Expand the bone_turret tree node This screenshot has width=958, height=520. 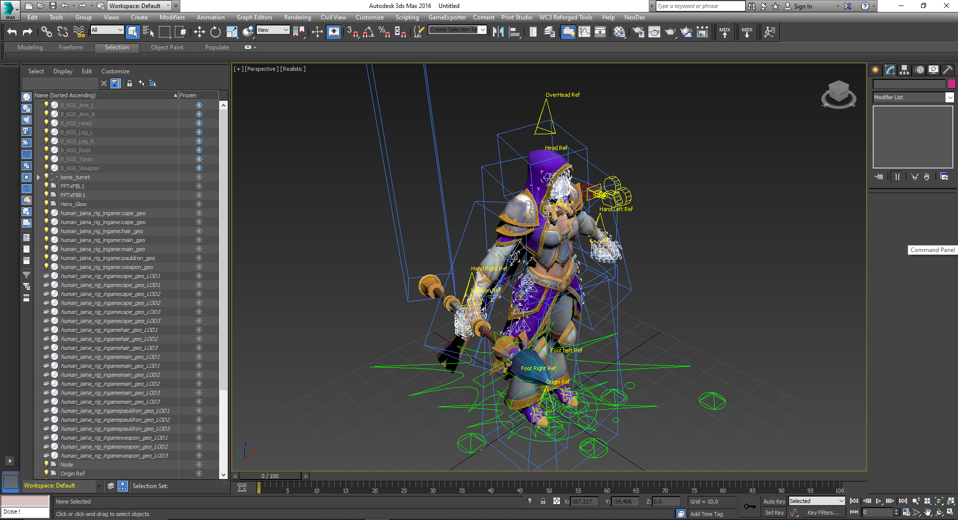coord(38,177)
